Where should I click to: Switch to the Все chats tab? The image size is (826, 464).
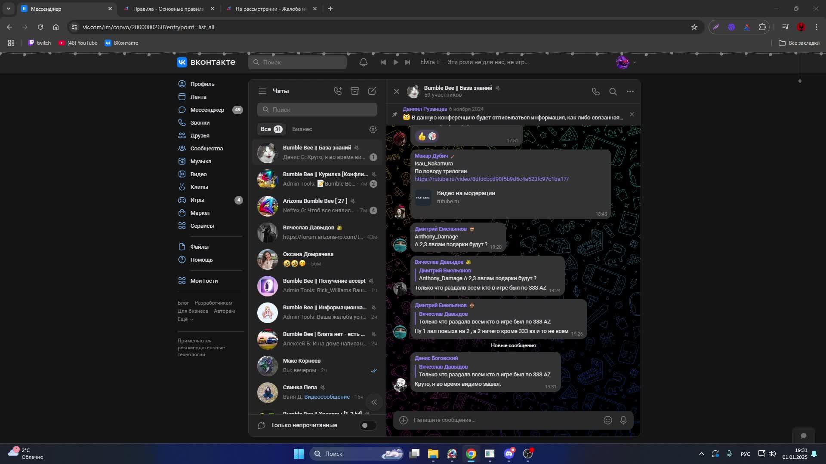pyautogui.click(x=271, y=129)
